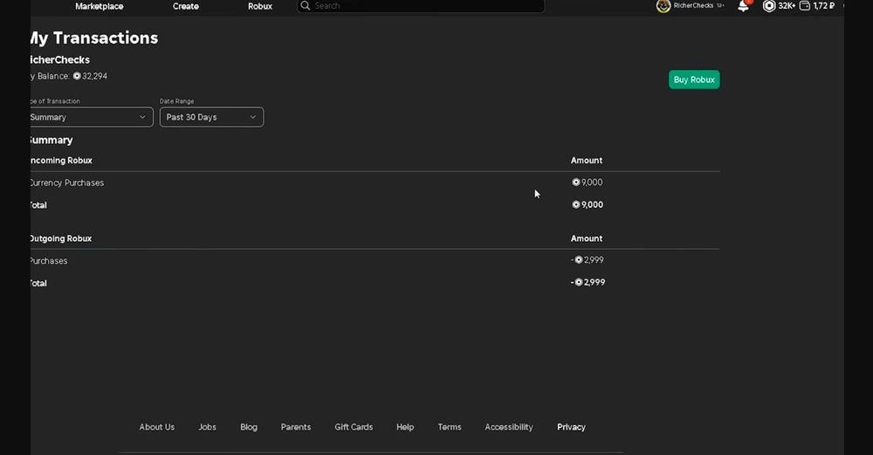This screenshot has width=873, height=455.
Task: Open the Parents footer link
Action: (x=296, y=427)
